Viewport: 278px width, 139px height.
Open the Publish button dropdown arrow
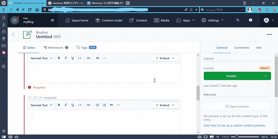tap(265, 76)
